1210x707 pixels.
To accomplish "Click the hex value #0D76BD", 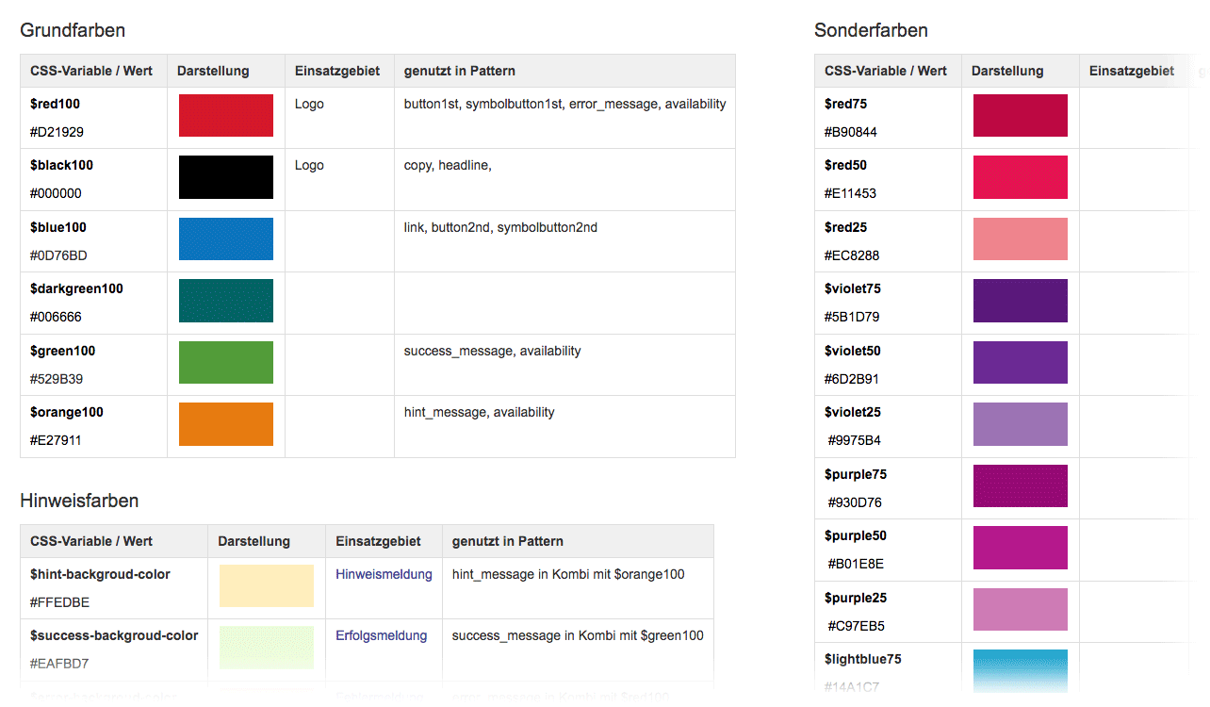I will point(58,255).
